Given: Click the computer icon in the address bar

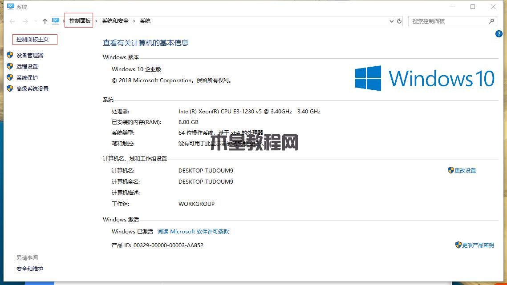Looking at the screenshot, I should coord(56,21).
